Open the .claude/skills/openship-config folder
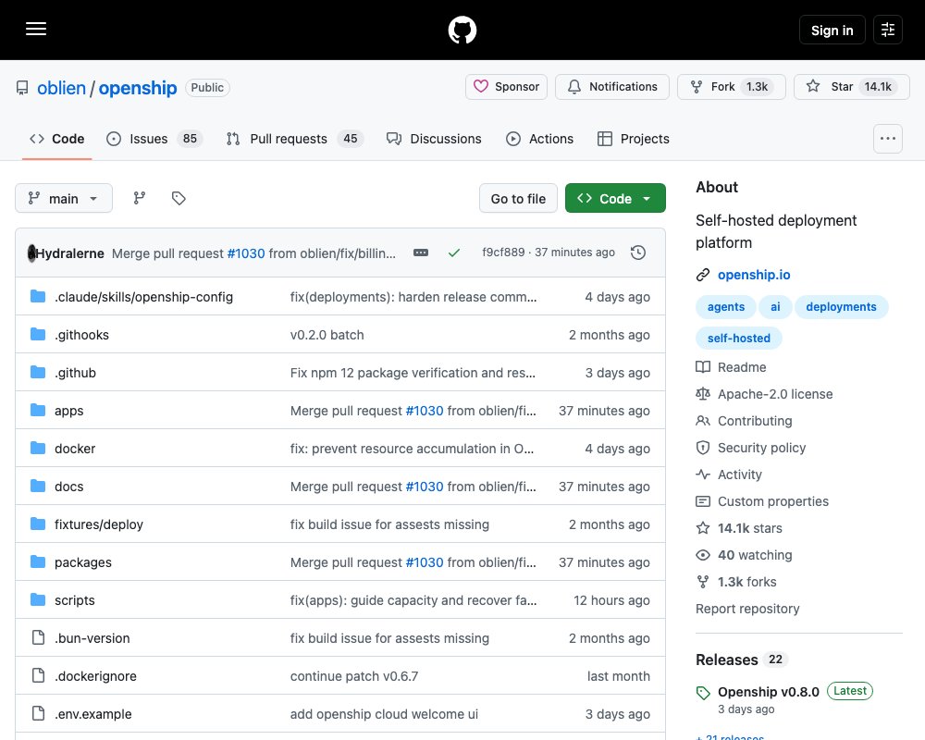 click(x=143, y=297)
